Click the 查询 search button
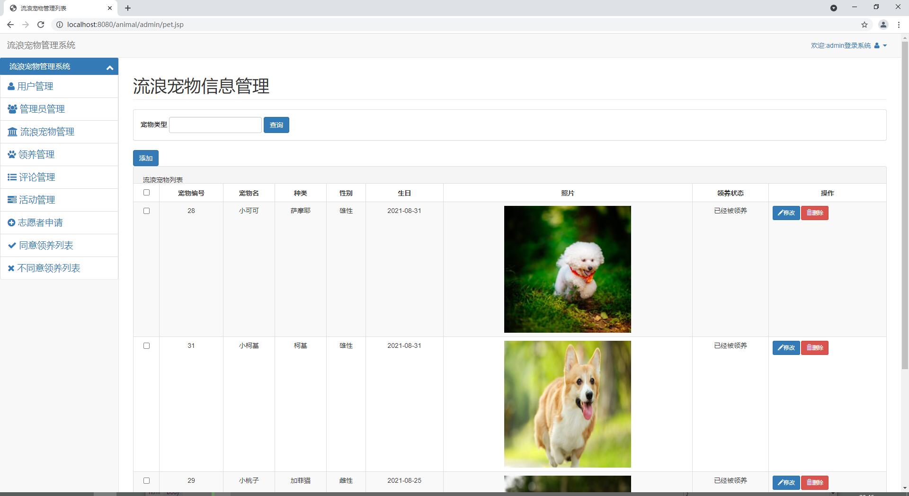This screenshot has width=909, height=496. point(276,125)
